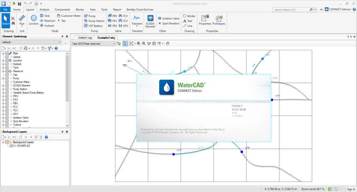This screenshot has height=192, width=357.
Task: Open Quick Access toolbar customize arrow
Action: pyautogui.click(x=41, y=3)
